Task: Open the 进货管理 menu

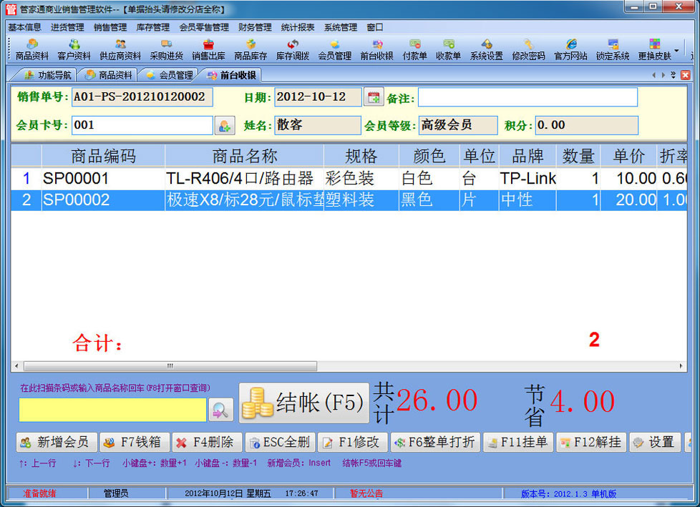Action: click(67, 27)
